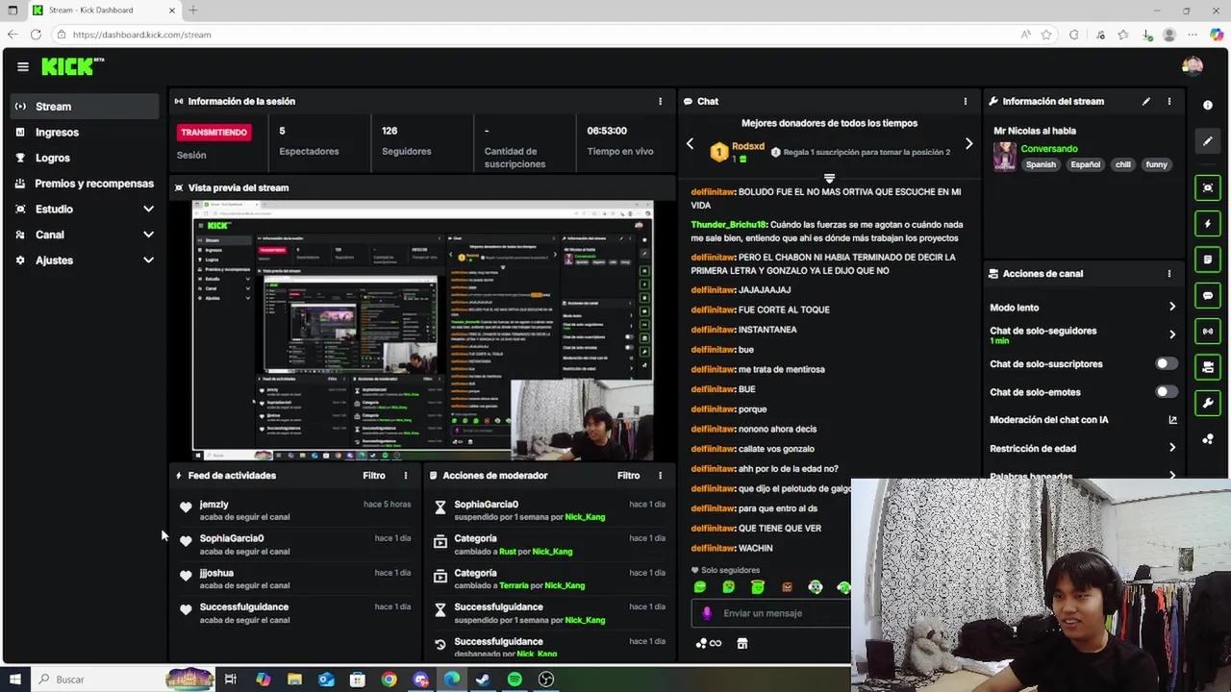
Task: Click Nick_Kang in SophiaGarcia0 suspension row
Action: click(x=585, y=517)
